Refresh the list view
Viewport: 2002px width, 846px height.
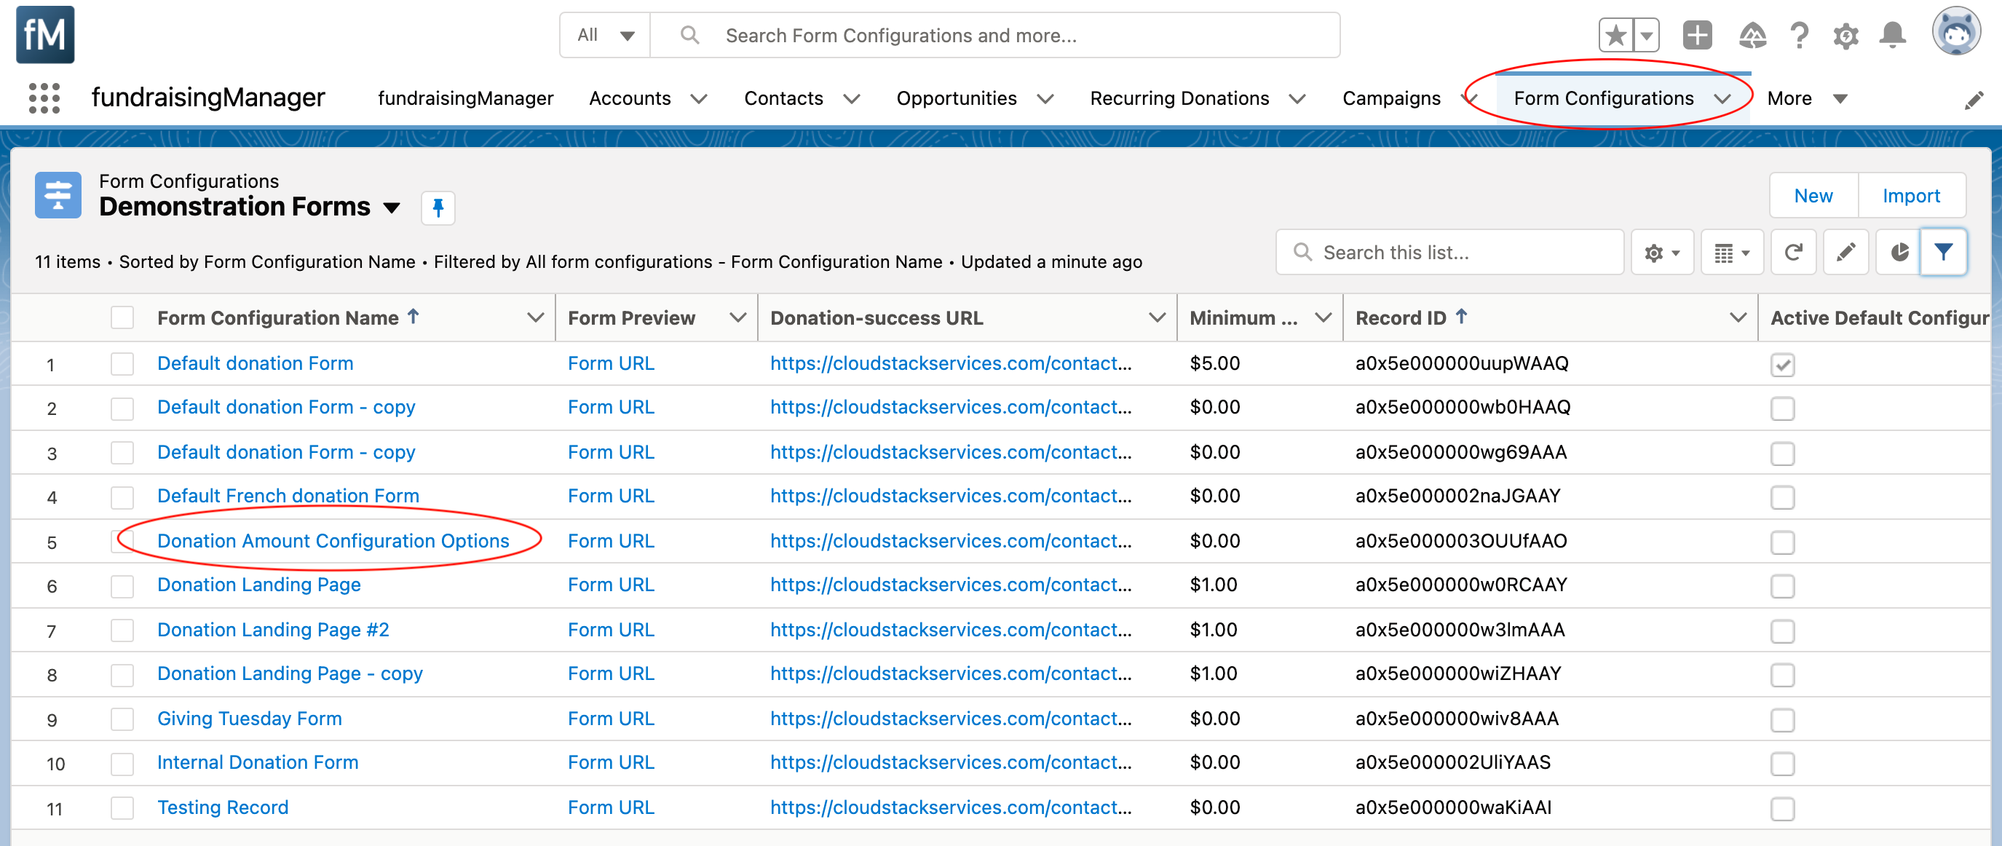(x=1793, y=252)
